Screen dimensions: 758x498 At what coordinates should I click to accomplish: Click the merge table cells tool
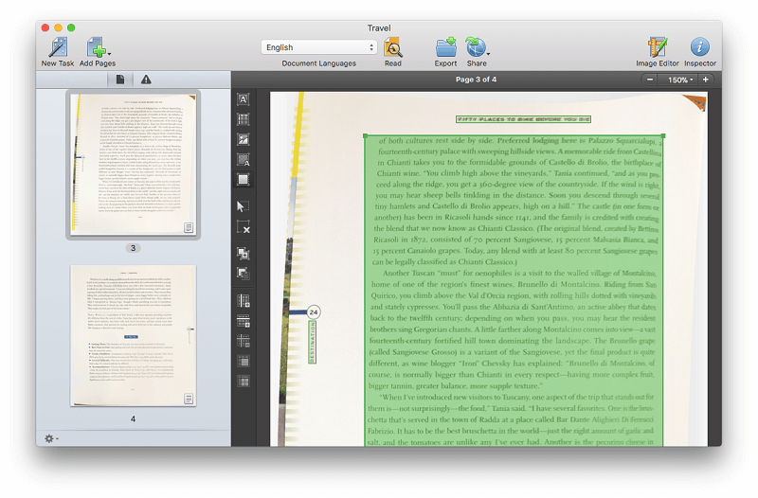click(x=244, y=362)
